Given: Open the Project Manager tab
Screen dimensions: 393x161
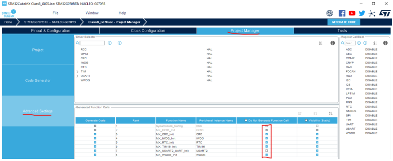Looking at the screenshot, I should click(x=245, y=31).
